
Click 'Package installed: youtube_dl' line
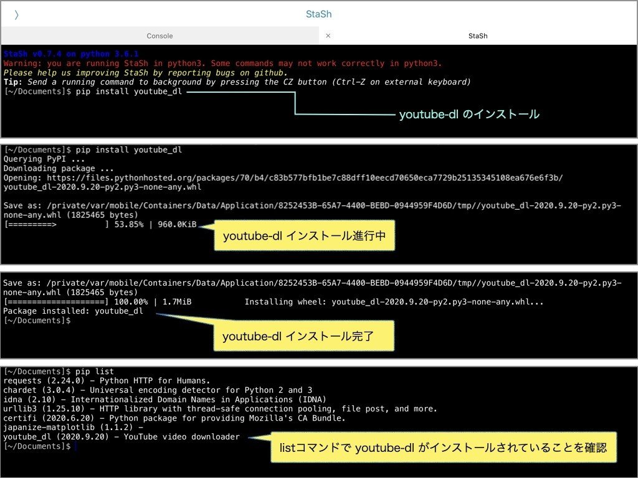(x=74, y=311)
